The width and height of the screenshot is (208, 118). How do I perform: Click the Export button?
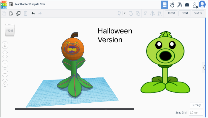[x=185, y=13]
